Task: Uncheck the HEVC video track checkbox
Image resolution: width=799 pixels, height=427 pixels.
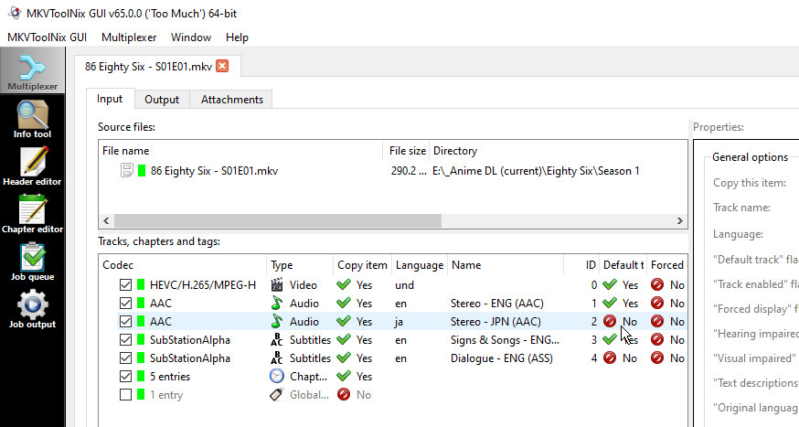Action: coord(125,285)
